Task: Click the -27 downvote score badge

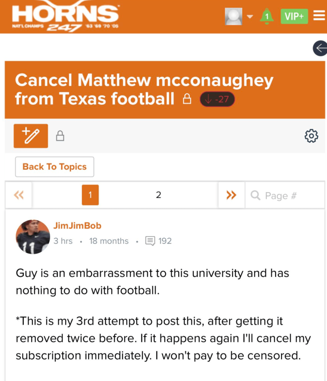Action: point(217,99)
